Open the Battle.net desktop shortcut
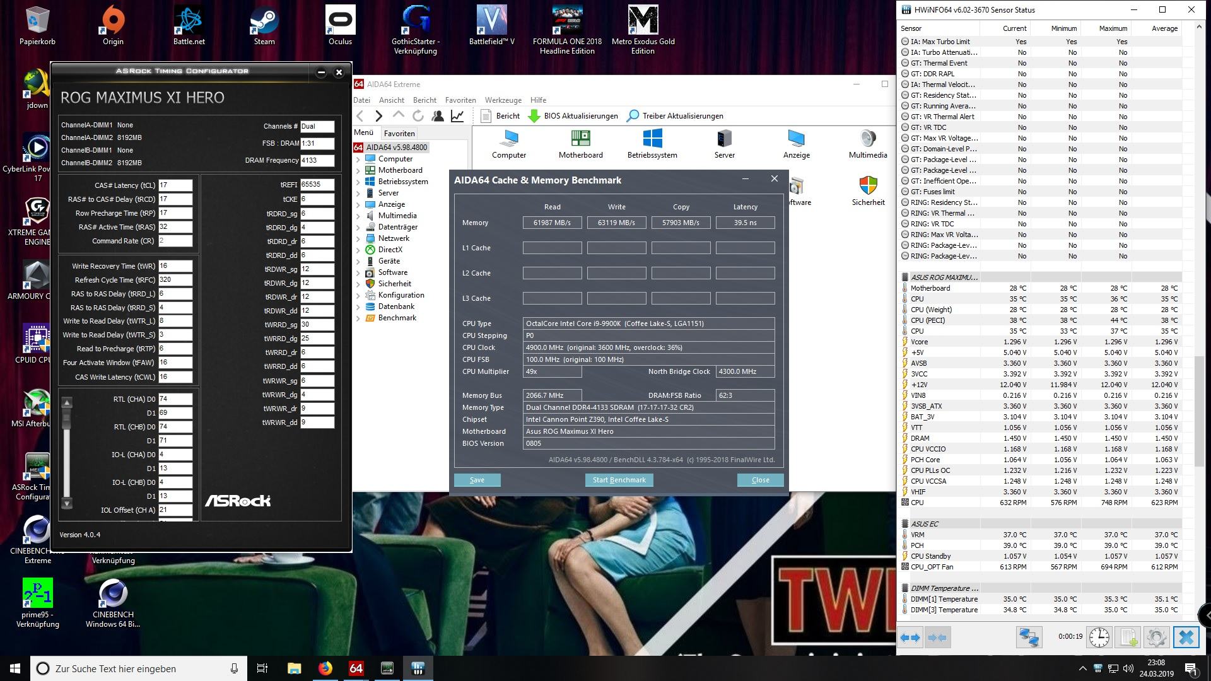This screenshot has width=1211, height=681. tap(189, 26)
